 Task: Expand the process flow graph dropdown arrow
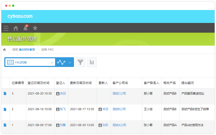tap(70, 62)
